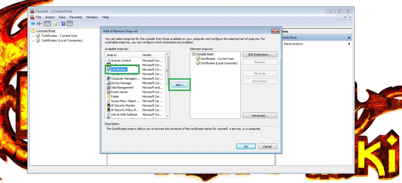Expand Certificates - Current User in console tree

coord(33,36)
